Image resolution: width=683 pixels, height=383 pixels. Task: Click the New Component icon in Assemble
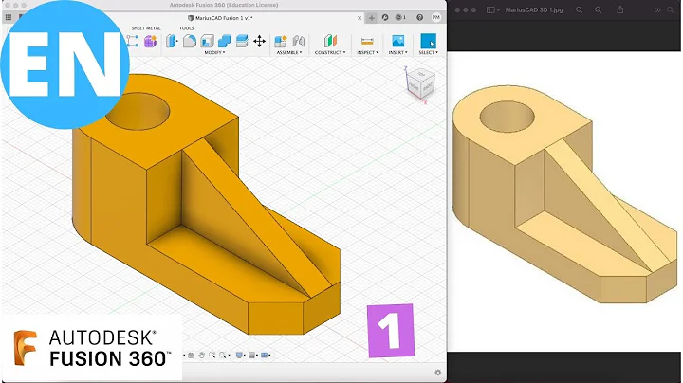click(281, 42)
